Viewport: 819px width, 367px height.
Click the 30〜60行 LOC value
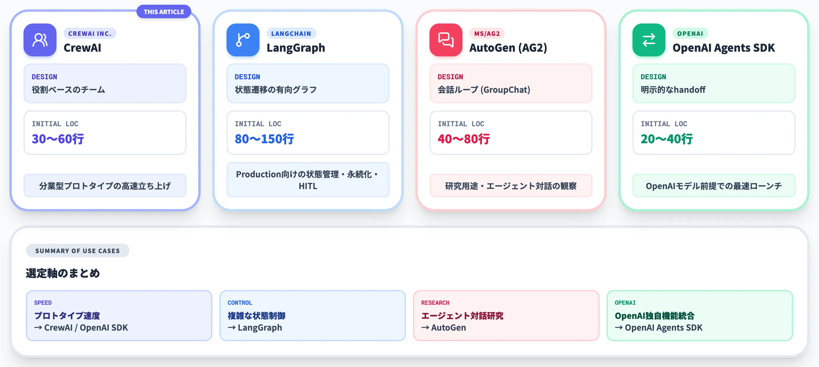coord(58,139)
